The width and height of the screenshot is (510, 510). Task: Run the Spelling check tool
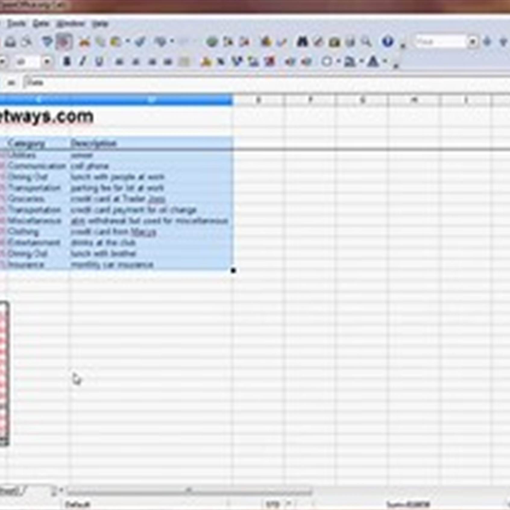(x=48, y=42)
